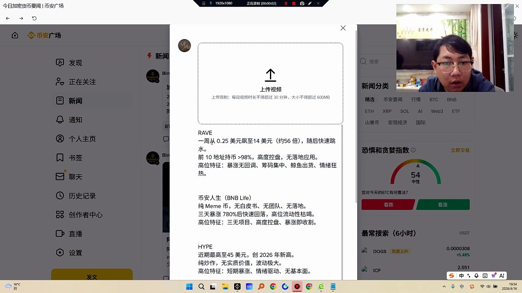Image resolution: width=522 pixels, height=293 pixels.
Task: Select the 国际 category tab
Action: [x=420, y=122]
